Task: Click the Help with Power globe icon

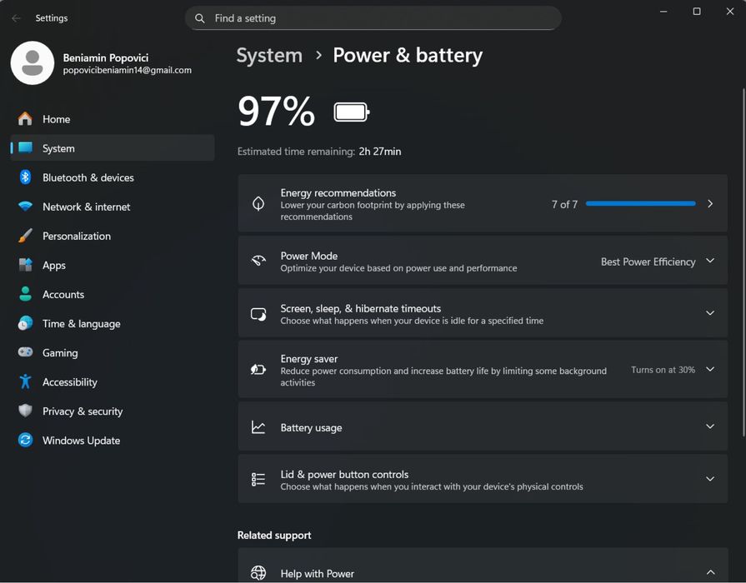Action: tap(258, 572)
